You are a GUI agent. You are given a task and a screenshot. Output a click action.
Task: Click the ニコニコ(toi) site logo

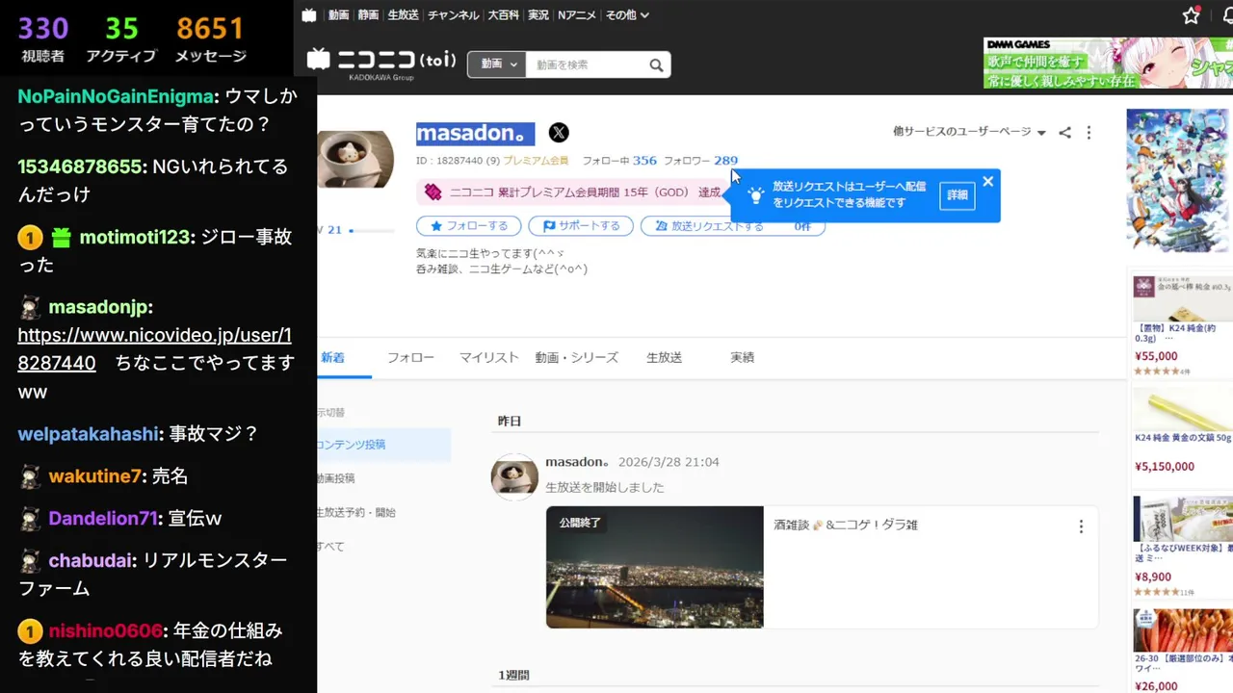pos(381,62)
